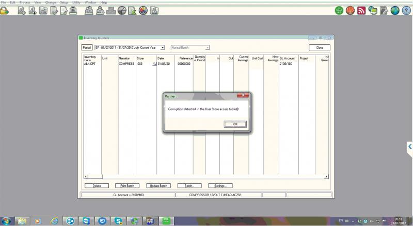The image size is (413, 226).
Task: Open Internet Explorer from the taskbar
Action: tap(54, 220)
